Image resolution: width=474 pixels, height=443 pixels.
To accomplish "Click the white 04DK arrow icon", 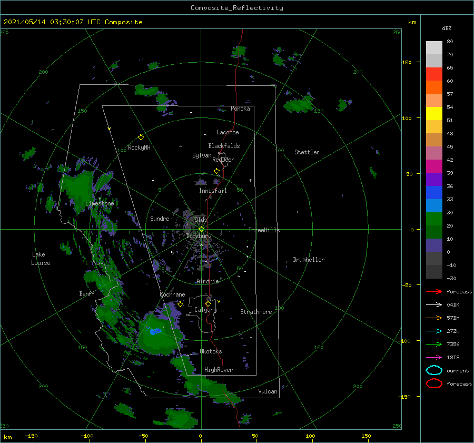I will [x=434, y=304].
